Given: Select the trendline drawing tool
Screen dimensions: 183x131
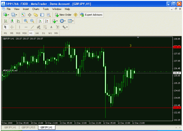Looking at the screenshot, I should tap(32, 27).
